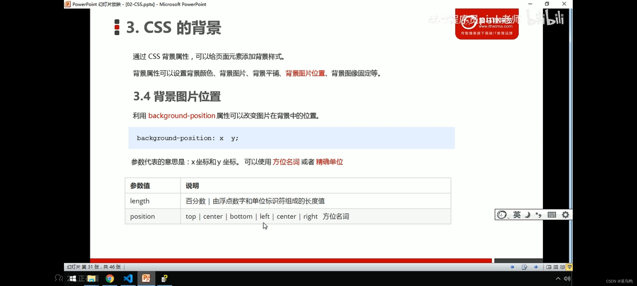Open the volume speaker control

(567, 278)
